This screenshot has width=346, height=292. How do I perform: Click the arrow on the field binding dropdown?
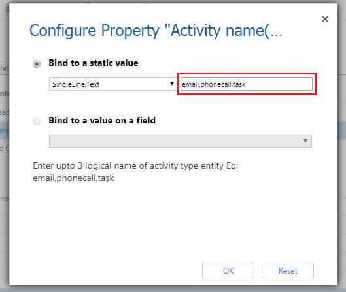305,141
